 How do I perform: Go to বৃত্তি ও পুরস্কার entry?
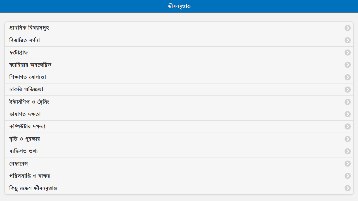(179, 139)
